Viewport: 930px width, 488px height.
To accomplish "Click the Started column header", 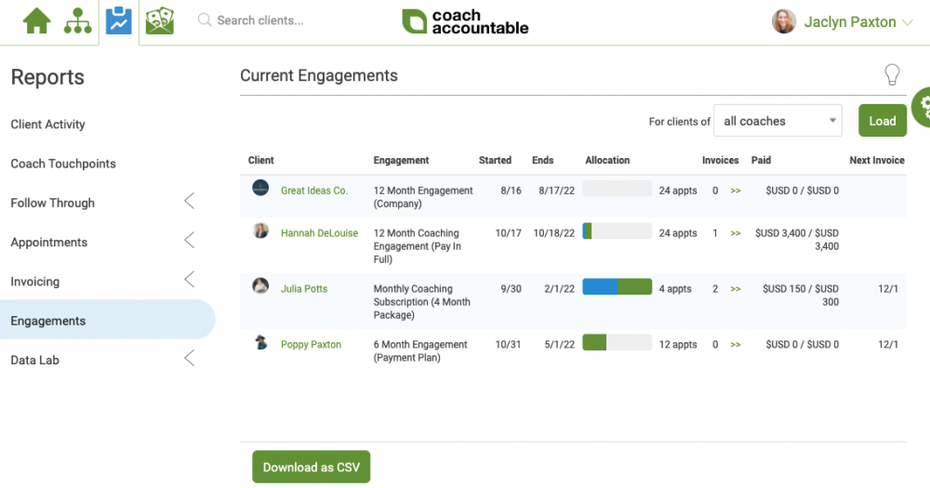I will [x=495, y=160].
